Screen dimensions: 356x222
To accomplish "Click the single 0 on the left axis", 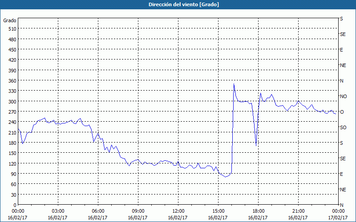I will click(15, 205).
